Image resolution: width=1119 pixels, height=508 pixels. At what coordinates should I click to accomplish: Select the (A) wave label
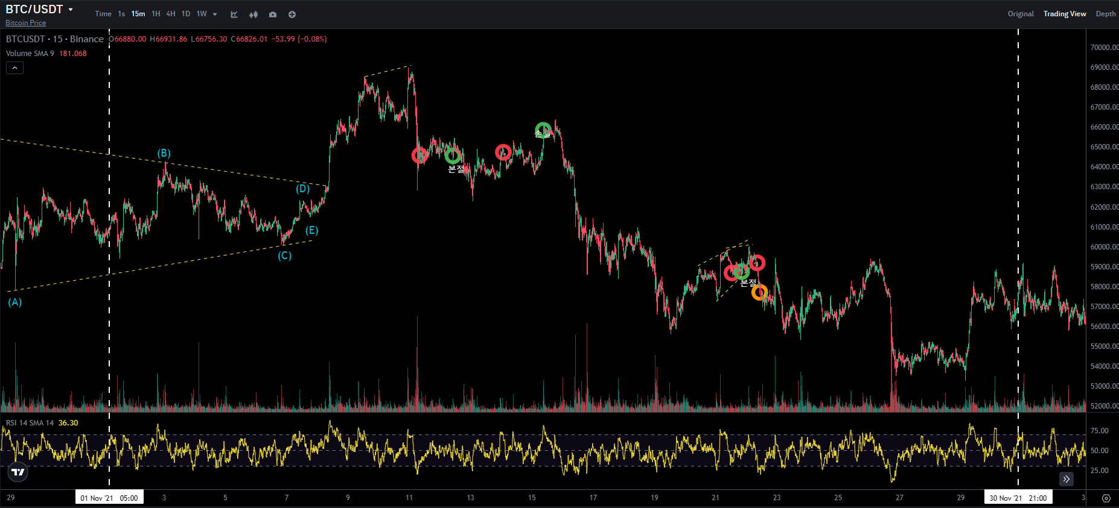(x=15, y=302)
